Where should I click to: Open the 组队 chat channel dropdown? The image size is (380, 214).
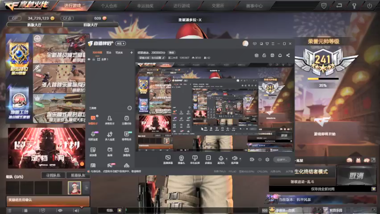click(120, 210)
